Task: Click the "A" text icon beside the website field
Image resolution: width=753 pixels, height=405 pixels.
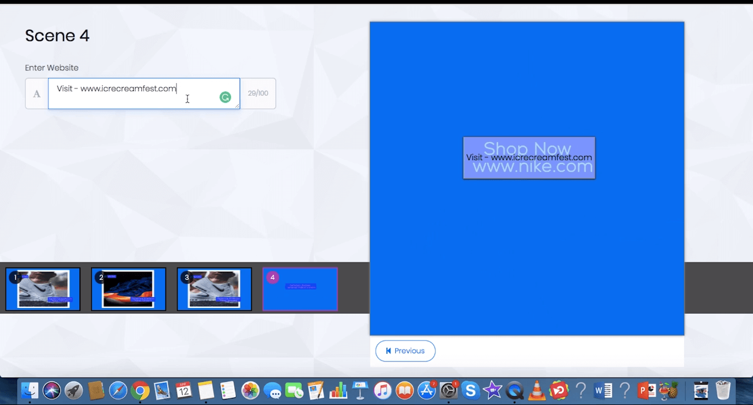Action: click(37, 94)
